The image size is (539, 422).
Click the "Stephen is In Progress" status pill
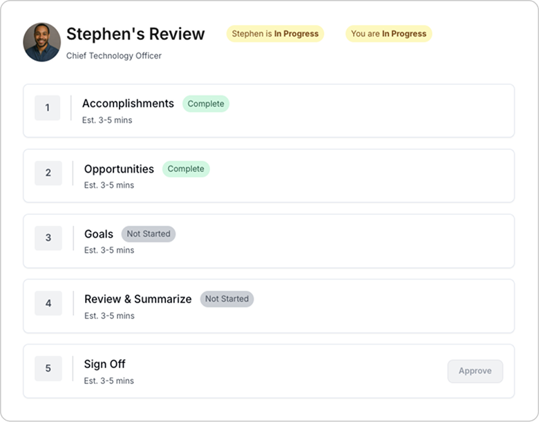pyautogui.click(x=275, y=34)
